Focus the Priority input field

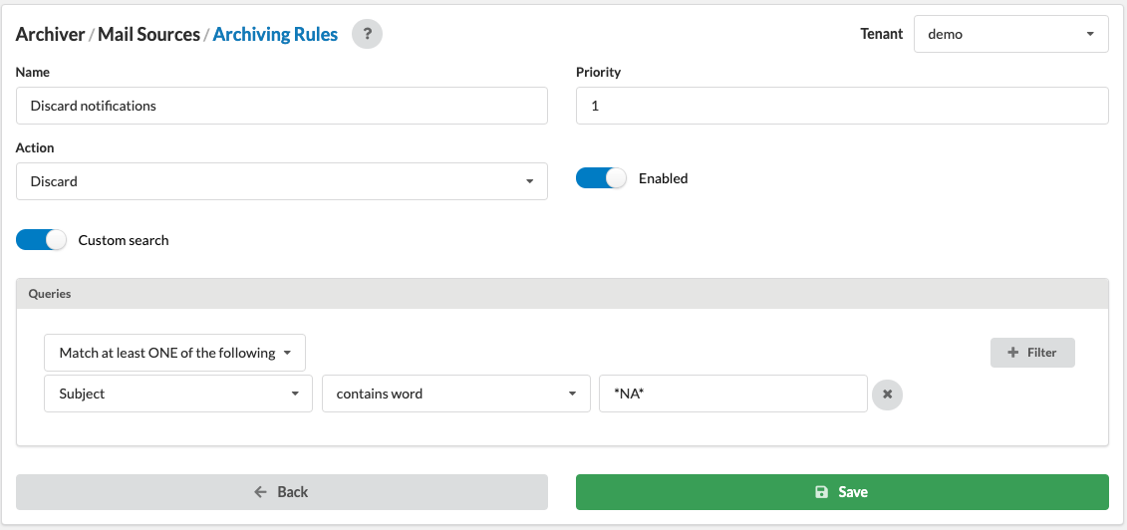coord(842,106)
